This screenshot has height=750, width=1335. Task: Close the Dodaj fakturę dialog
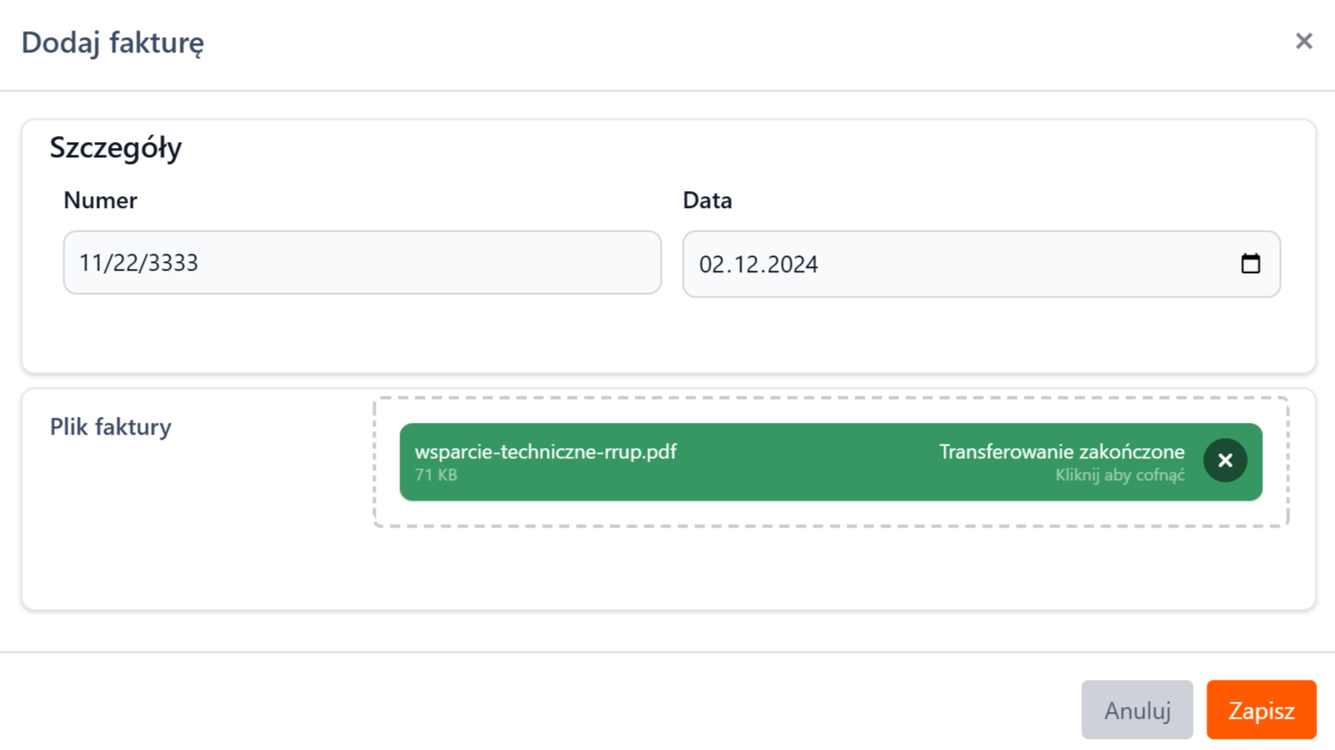pyautogui.click(x=1304, y=41)
